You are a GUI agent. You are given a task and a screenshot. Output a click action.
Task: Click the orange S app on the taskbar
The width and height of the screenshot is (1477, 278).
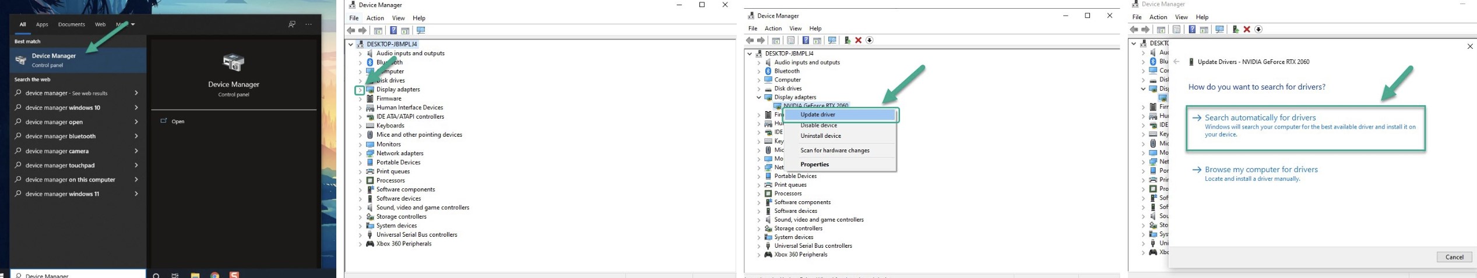click(234, 275)
